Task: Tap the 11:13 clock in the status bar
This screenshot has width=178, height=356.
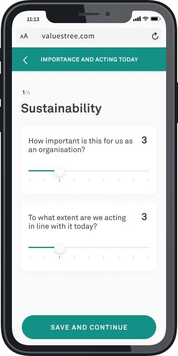Action: click(x=33, y=19)
